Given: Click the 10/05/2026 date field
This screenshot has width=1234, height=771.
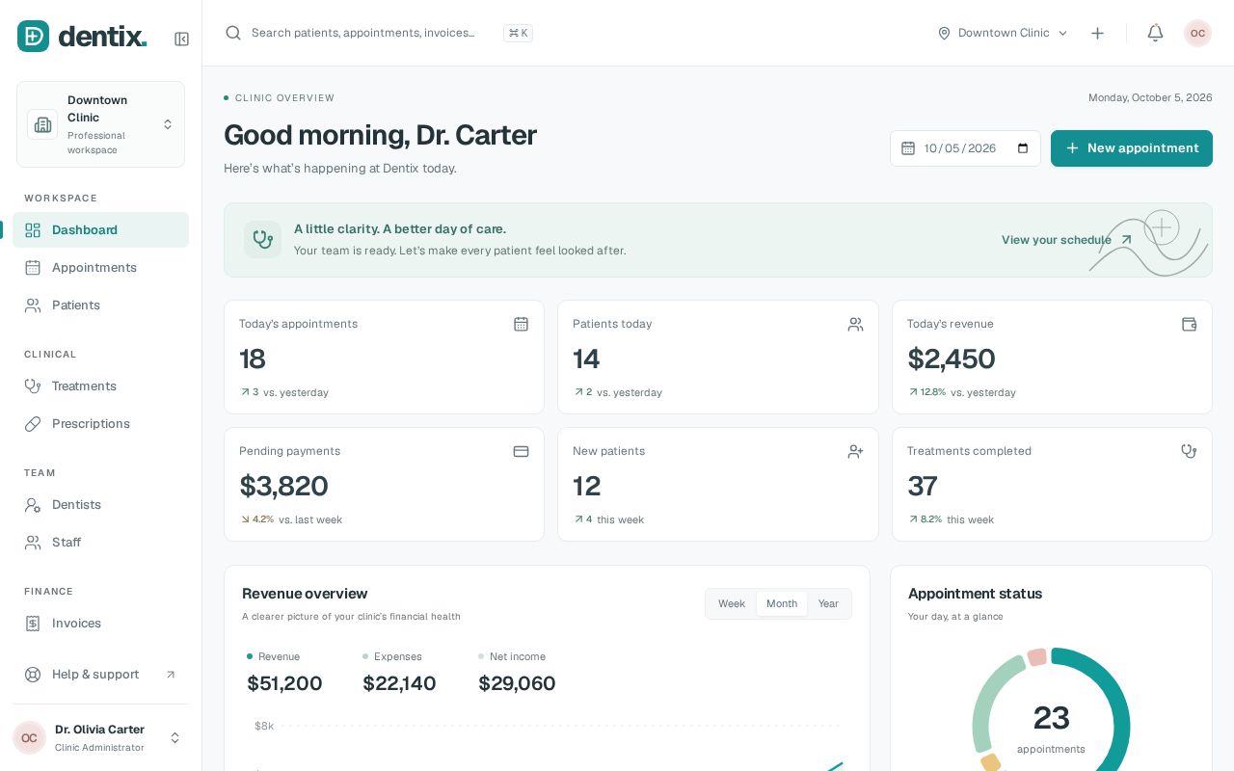Looking at the screenshot, I should (965, 148).
